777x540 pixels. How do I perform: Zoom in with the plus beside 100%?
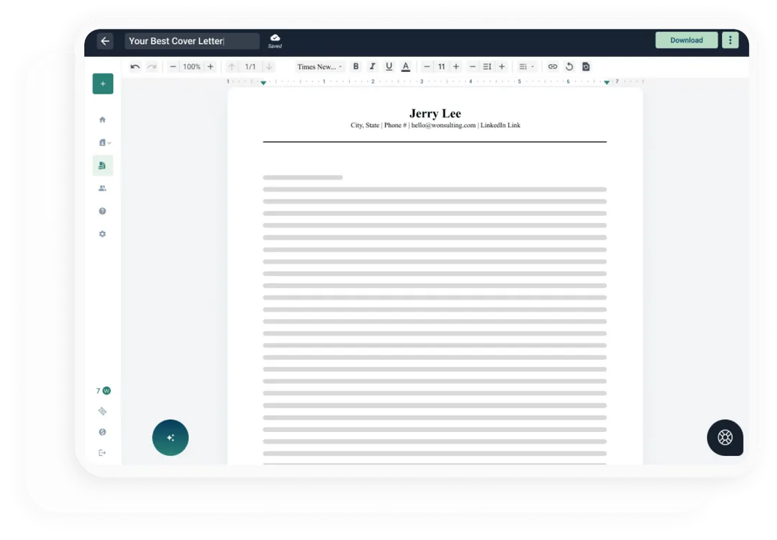point(210,66)
